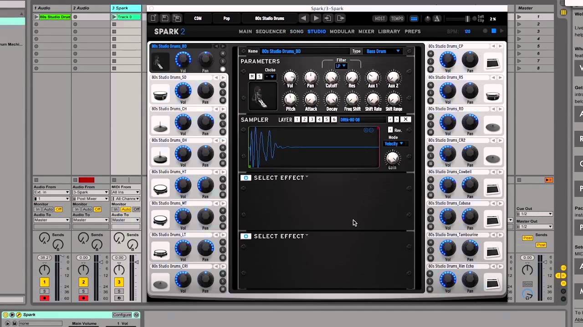Select the 80s Studio Drums_SD snare icon

pyautogui.click(x=160, y=94)
